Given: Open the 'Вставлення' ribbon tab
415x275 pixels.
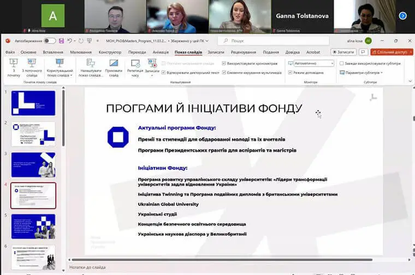Looking at the screenshot, I should [x=53, y=52].
